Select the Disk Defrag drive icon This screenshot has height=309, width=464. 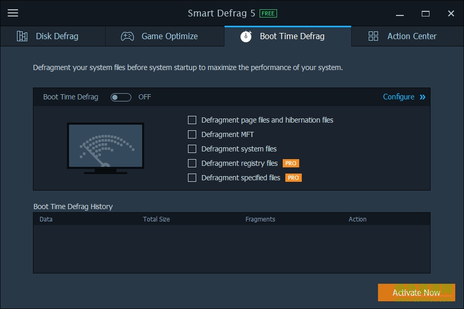tap(22, 36)
